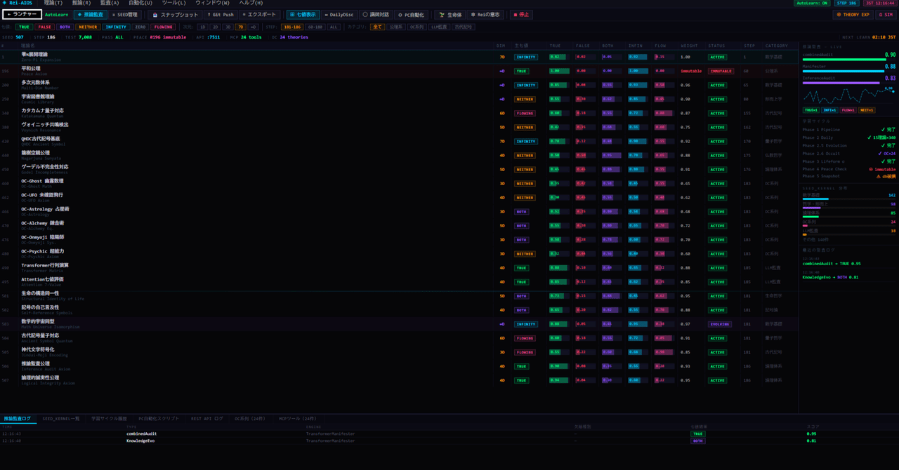Toggle the INFINITY filter chip
Viewport: 899px width, 470px height.
coord(116,27)
